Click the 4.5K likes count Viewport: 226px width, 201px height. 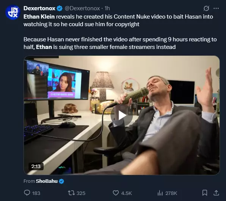126,193
